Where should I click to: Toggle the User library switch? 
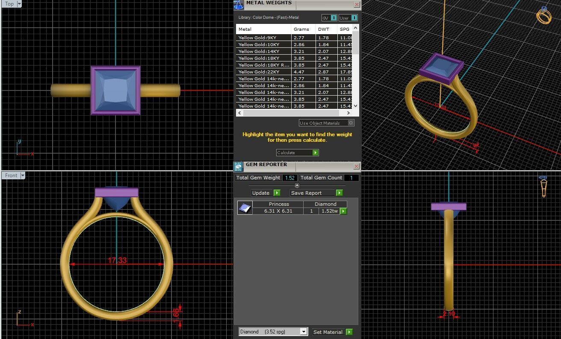348,18
